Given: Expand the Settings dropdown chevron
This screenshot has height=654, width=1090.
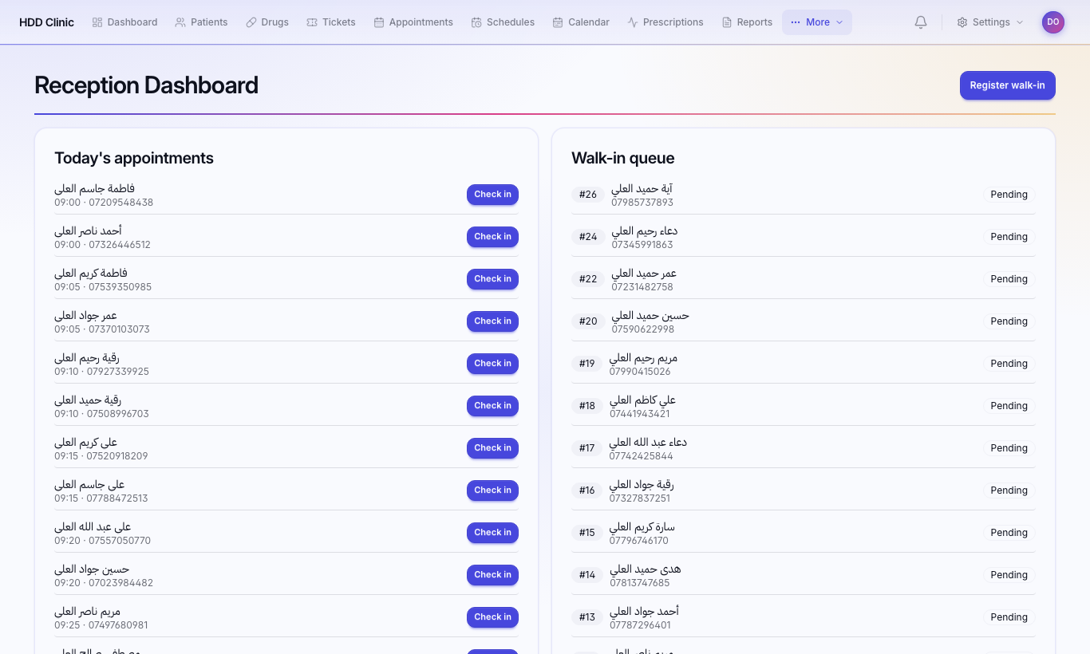Looking at the screenshot, I should click(1020, 22).
